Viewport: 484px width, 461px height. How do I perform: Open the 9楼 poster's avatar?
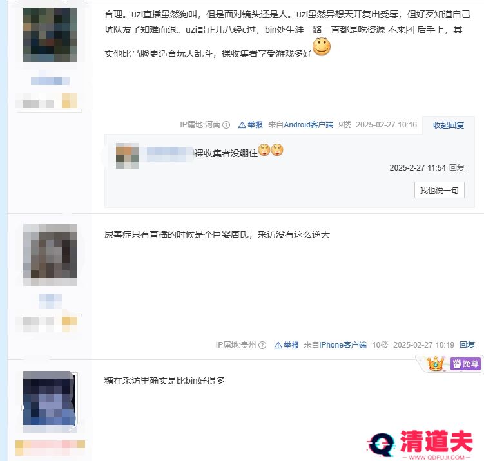pyautogui.click(x=50, y=35)
